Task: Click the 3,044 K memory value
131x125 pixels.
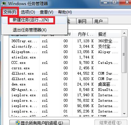Action: [86, 46]
